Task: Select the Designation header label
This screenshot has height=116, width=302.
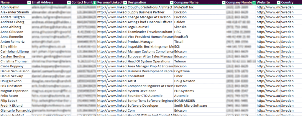Action: 137,2
